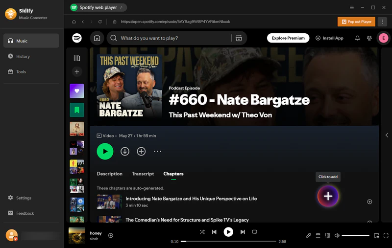Image resolution: width=392 pixels, height=248 pixels.
Task: Open the What's New notifications bell
Action: (x=358, y=38)
